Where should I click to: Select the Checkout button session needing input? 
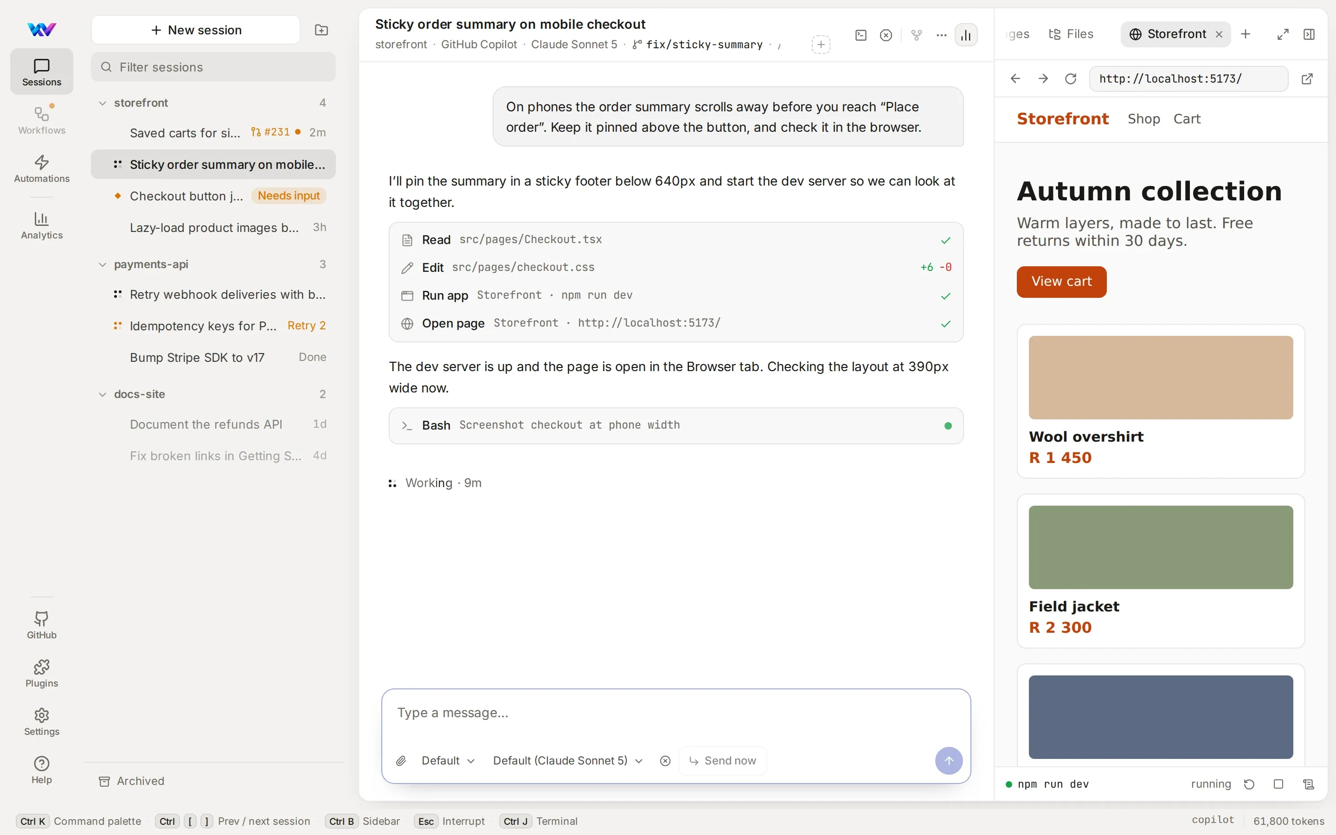(x=213, y=196)
